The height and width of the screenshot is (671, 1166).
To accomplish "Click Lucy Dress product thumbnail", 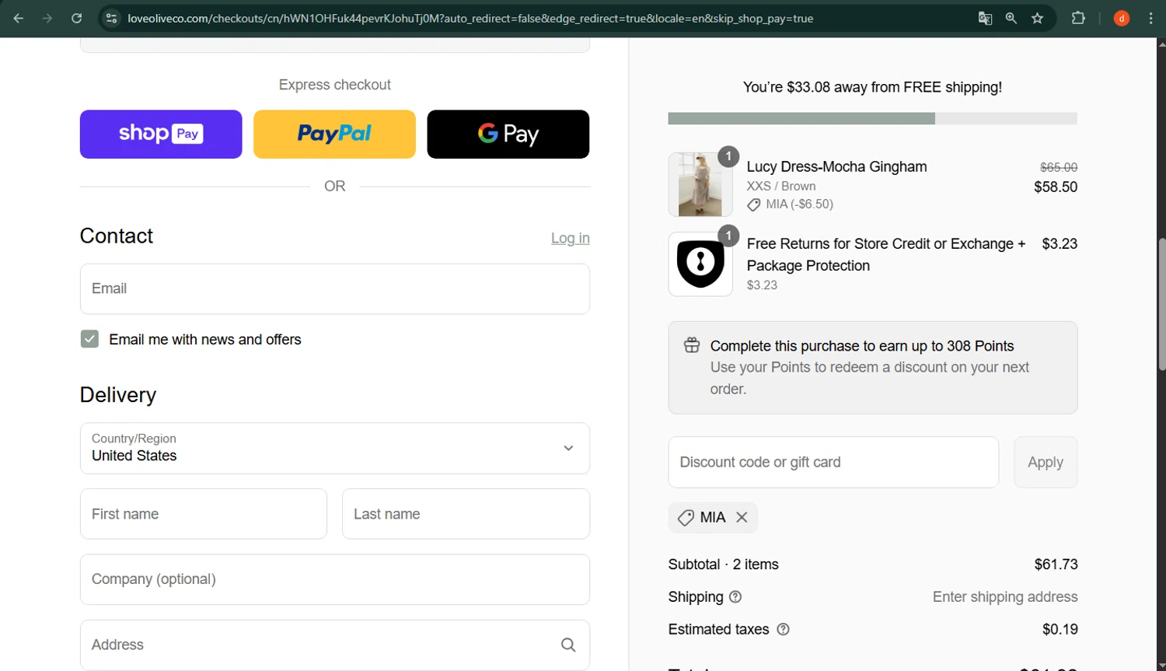I will 700,184.
